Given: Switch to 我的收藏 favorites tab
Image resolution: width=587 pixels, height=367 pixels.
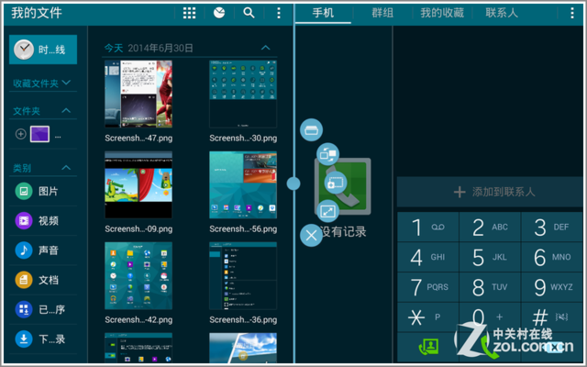Looking at the screenshot, I should (x=442, y=13).
